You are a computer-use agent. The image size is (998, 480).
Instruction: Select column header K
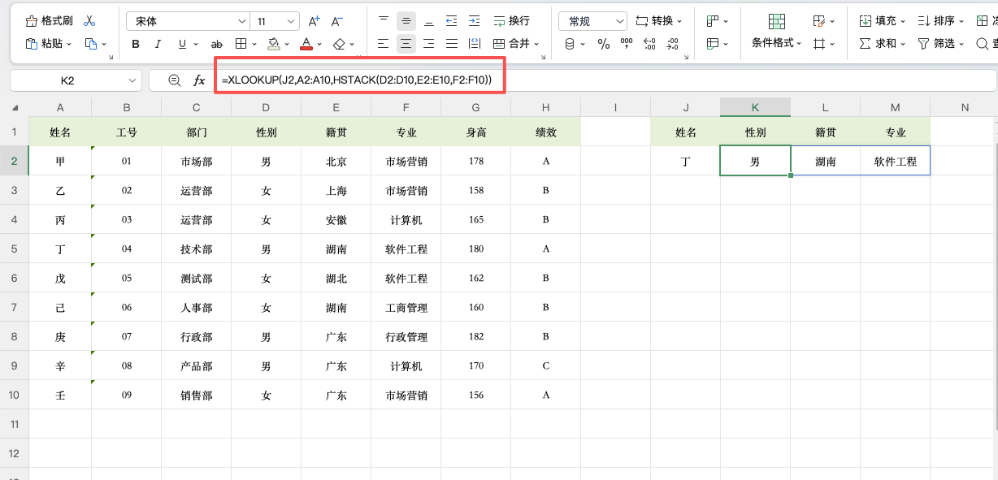tap(755, 107)
